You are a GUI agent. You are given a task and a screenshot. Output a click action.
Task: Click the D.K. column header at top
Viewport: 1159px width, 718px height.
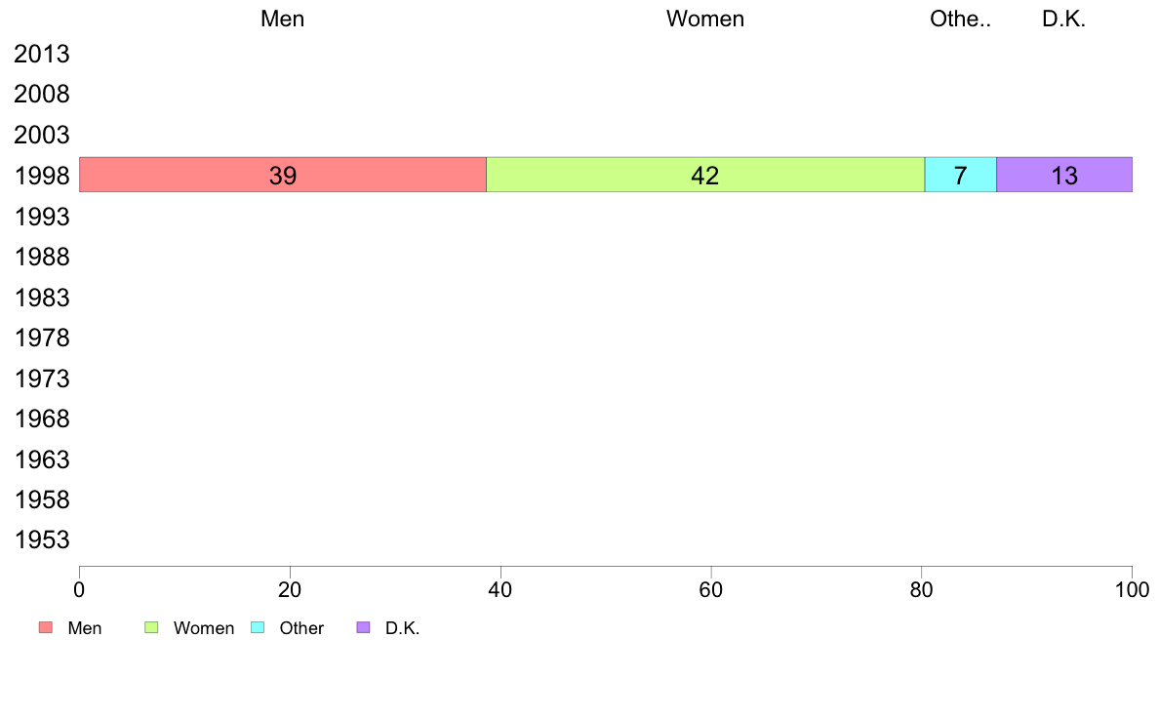tap(1063, 20)
